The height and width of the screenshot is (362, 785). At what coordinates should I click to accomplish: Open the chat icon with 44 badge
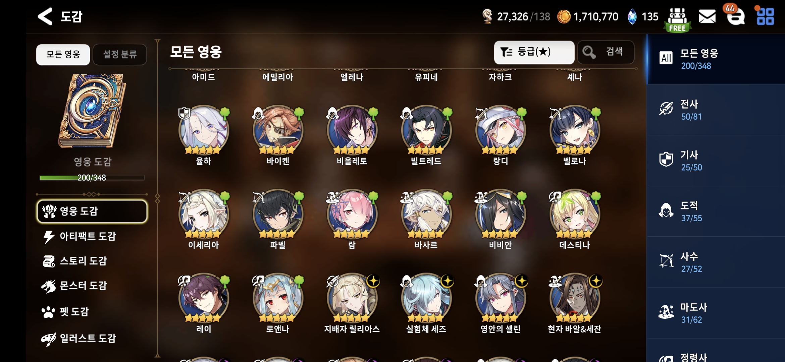[735, 16]
